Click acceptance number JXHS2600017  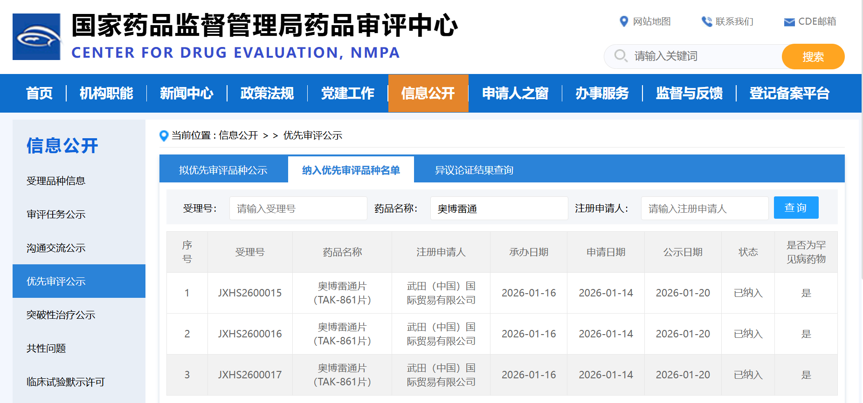coord(250,375)
